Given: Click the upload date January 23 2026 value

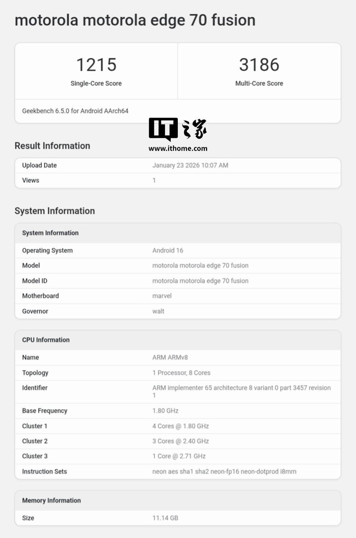Looking at the screenshot, I should click(190, 165).
